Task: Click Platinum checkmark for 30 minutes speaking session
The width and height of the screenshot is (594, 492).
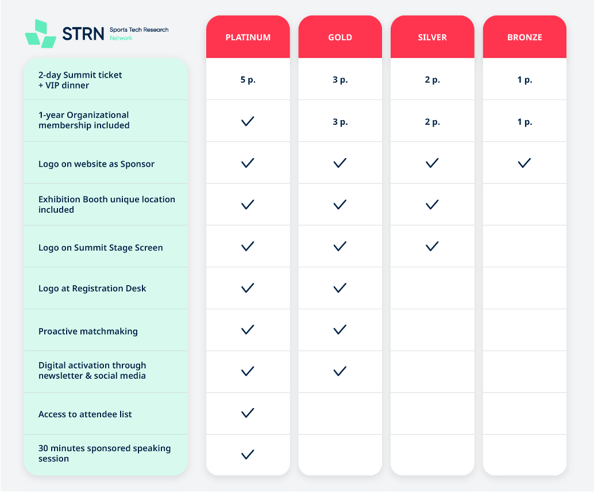Action: click(x=248, y=455)
